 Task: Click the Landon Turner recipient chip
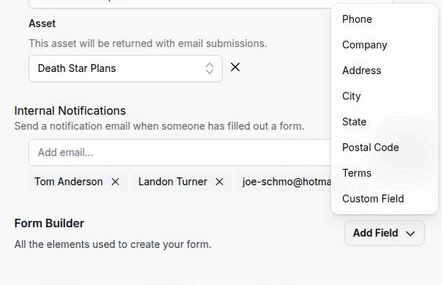[182, 182]
